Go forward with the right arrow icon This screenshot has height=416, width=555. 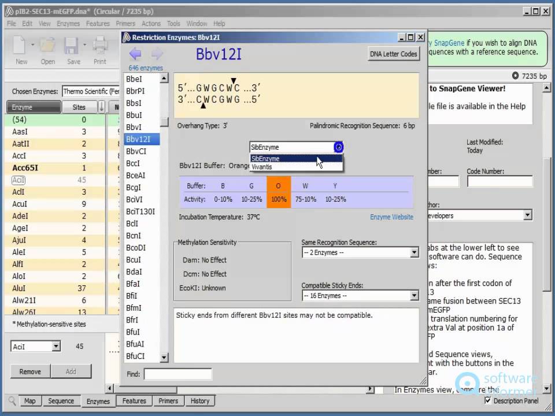157,54
